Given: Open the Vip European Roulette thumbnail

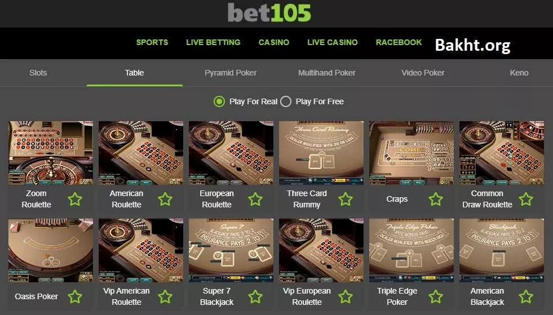Looking at the screenshot, I should pyautogui.click(x=321, y=250).
